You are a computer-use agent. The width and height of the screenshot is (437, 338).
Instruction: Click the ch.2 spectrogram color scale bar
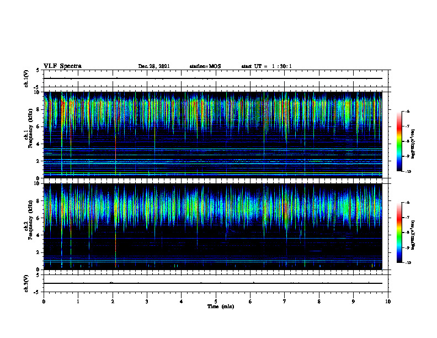coord(399,233)
